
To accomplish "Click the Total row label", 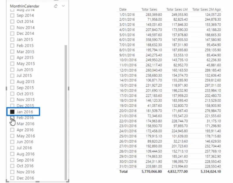I will click(x=123, y=172).
